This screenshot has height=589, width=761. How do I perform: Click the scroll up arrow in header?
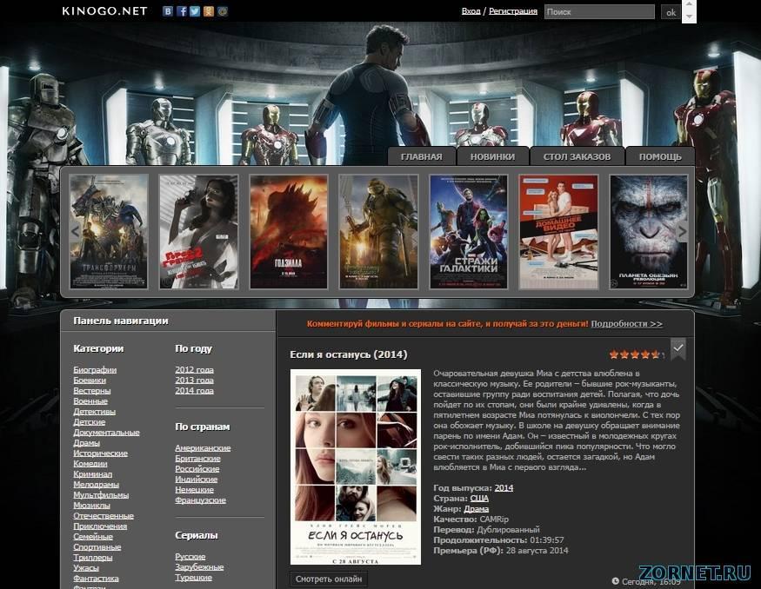pyautogui.click(x=689, y=4)
